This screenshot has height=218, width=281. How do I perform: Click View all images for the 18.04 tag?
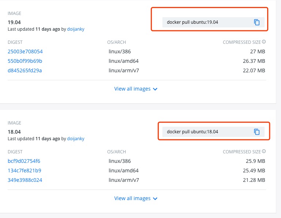point(132,198)
